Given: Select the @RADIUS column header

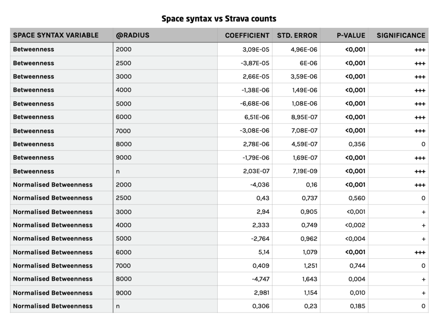Looking at the screenshot, I should [x=133, y=35].
